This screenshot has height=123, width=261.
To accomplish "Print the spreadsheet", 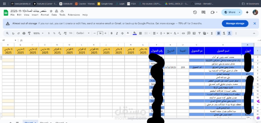I will coord(24,33).
